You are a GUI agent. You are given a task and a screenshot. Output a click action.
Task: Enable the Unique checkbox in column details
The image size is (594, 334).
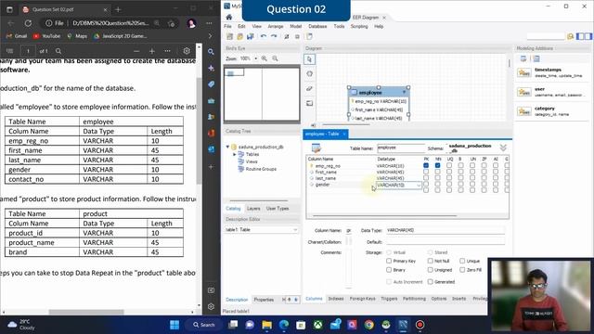(462, 261)
